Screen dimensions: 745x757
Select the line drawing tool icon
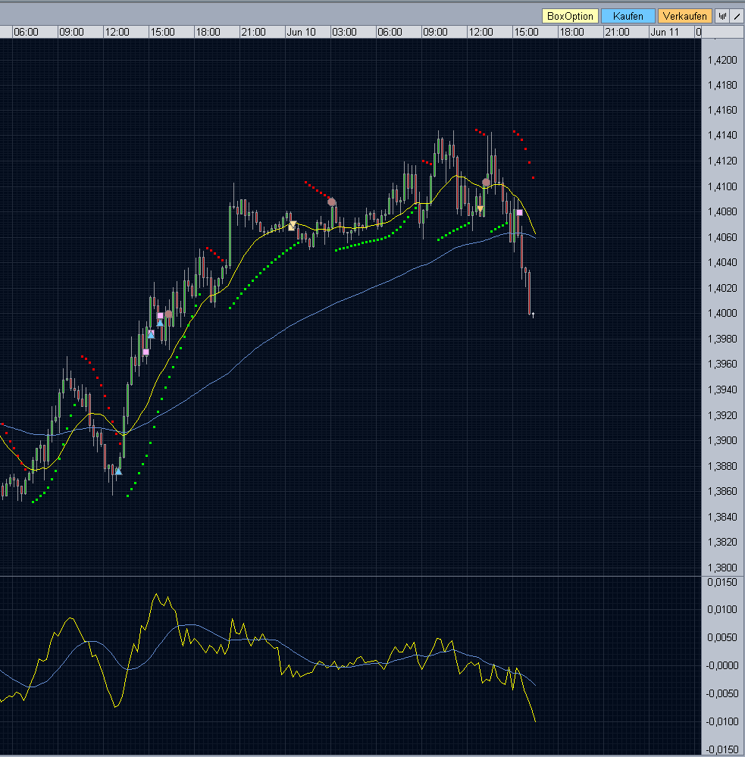(x=737, y=16)
